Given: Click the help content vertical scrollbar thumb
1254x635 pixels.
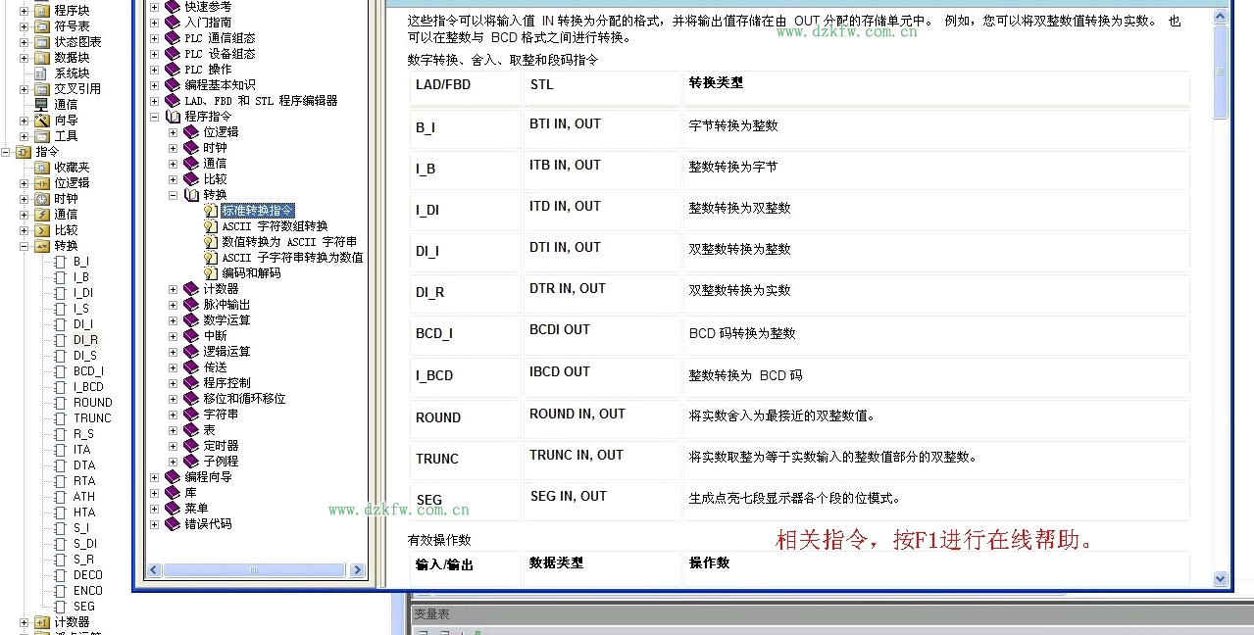Looking at the screenshot, I should pos(1221,71).
